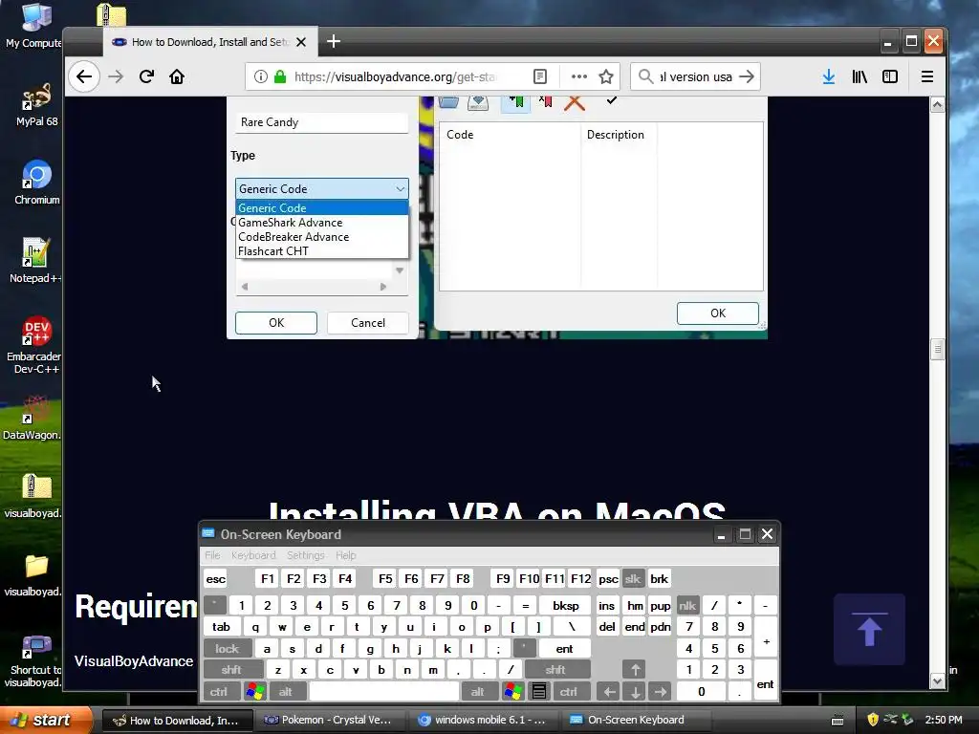Choose Generic Code in the dropdown list
This screenshot has height=734, width=979.
click(322, 207)
